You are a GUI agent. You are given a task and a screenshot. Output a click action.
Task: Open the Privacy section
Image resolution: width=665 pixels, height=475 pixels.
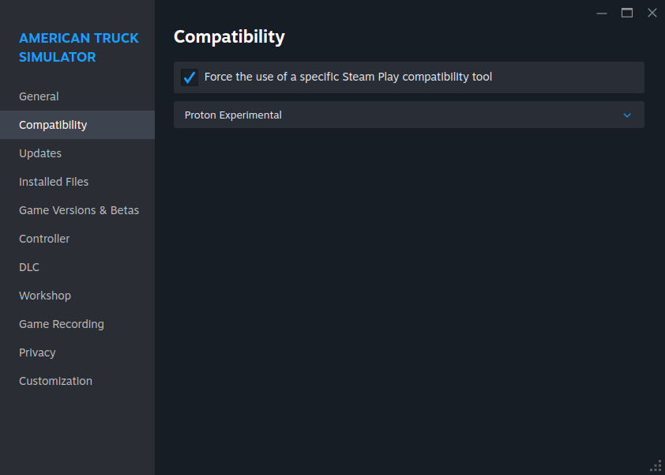(x=77, y=352)
